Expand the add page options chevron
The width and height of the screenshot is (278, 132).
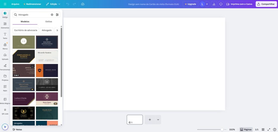158,119
